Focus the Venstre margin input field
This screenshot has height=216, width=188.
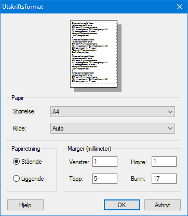pos(105,162)
